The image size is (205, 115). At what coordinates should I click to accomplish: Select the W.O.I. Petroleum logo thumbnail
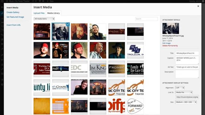click(x=135, y=50)
